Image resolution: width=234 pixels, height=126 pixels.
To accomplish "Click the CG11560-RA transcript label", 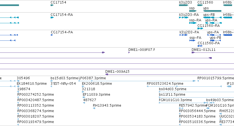I will (209, 26).
